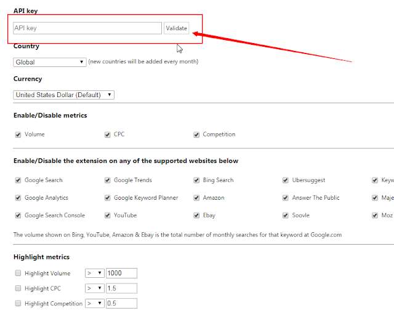This screenshot has width=394, height=311.
Task: Open the Country dropdown set to Global
Action: coord(50,62)
